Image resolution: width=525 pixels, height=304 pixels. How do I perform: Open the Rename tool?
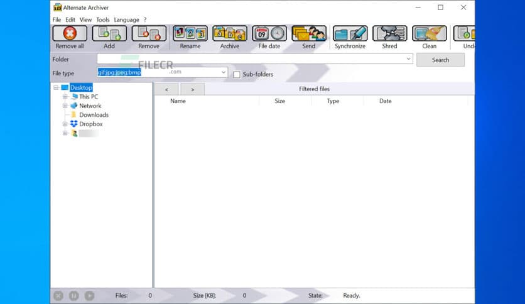pyautogui.click(x=190, y=33)
